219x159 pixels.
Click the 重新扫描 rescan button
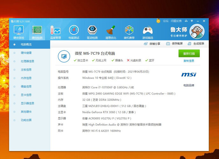[x=189, y=53]
